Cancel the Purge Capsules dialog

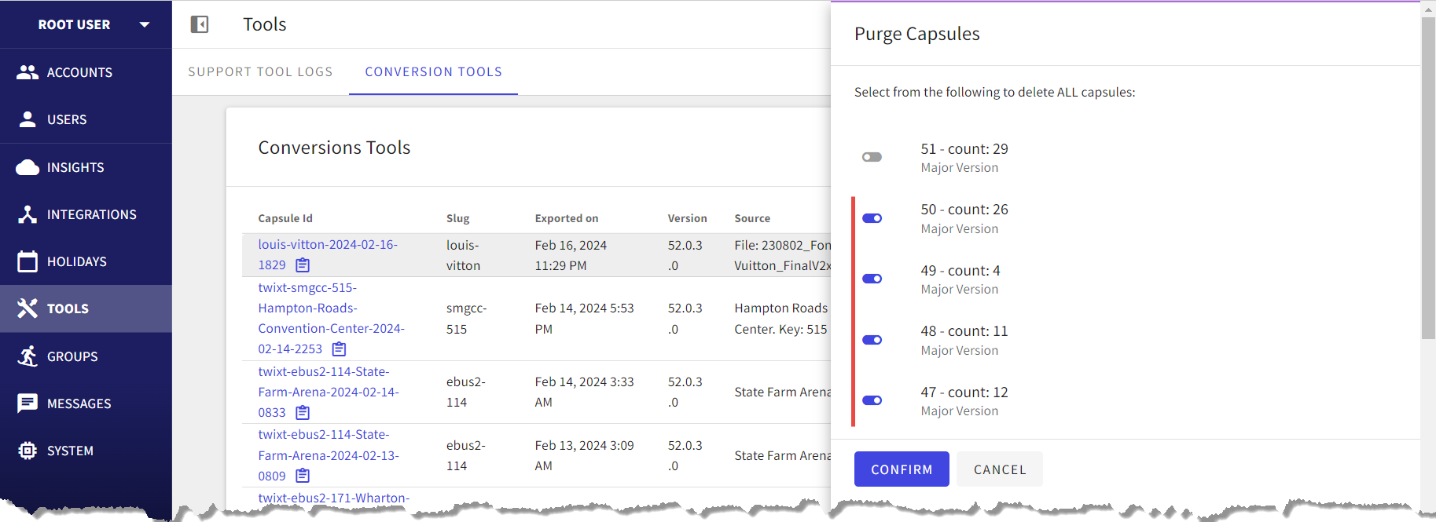[1000, 469]
